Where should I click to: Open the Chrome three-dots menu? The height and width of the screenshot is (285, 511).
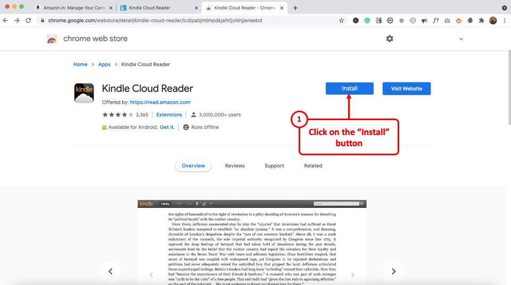tap(505, 21)
